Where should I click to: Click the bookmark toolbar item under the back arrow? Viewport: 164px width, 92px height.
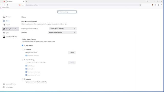tap(5, 8)
